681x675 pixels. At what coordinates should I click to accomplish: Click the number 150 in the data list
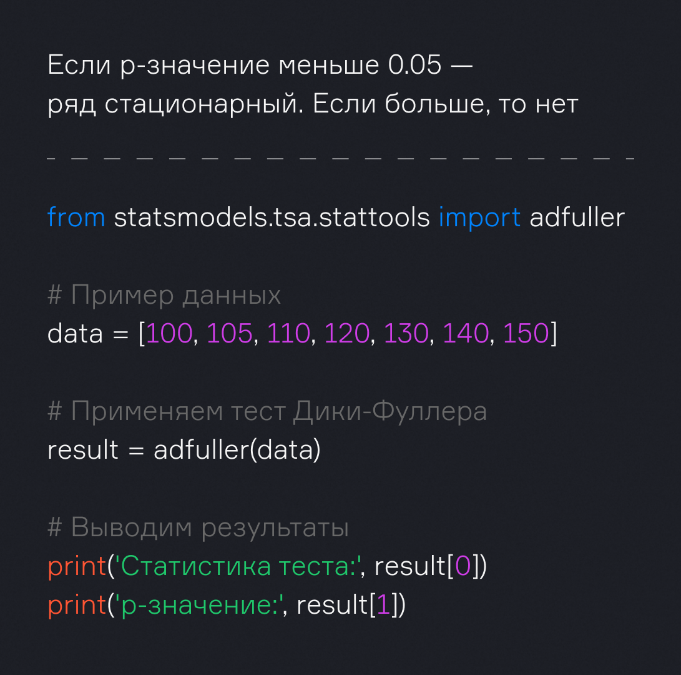click(x=526, y=334)
